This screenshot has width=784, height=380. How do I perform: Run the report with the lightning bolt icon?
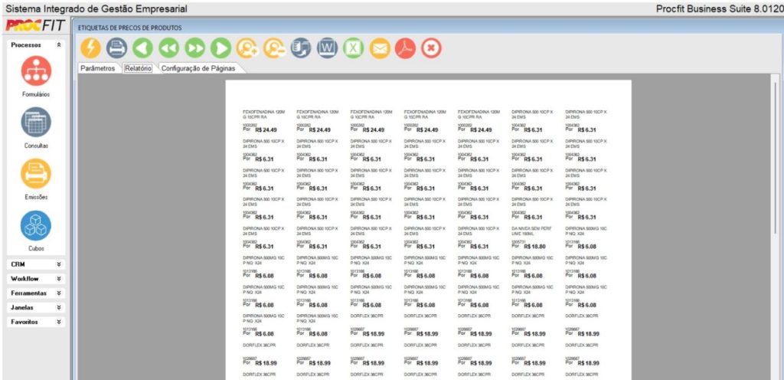coord(90,48)
